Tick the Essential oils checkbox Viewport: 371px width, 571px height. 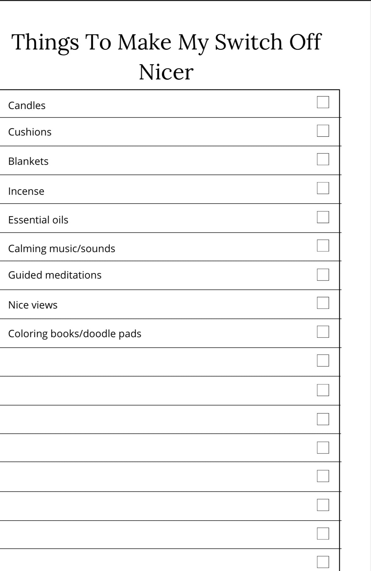click(x=323, y=217)
